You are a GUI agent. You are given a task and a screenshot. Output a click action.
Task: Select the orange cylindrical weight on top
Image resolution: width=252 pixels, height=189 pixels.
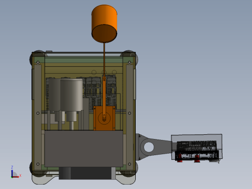tap(104, 24)
